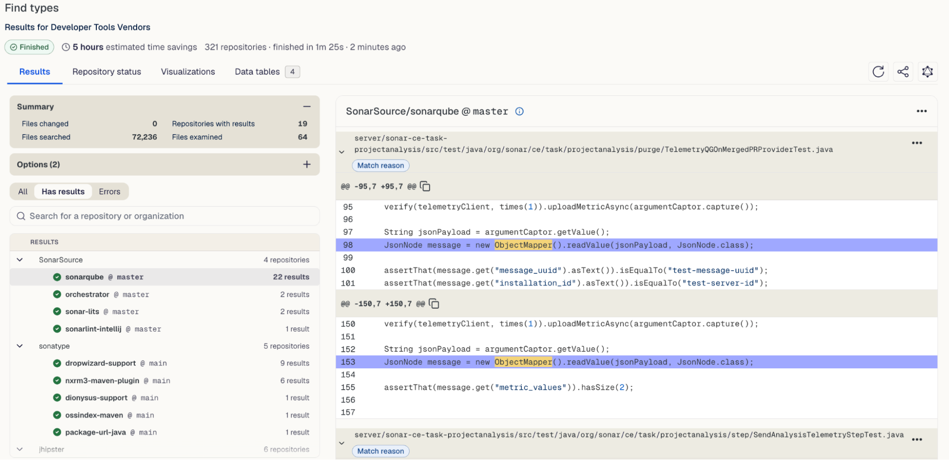Open options menu for SendAnalysisTelemetryStepTest.java file
Viewport: 949px width, 460px height.
[917, 440]
